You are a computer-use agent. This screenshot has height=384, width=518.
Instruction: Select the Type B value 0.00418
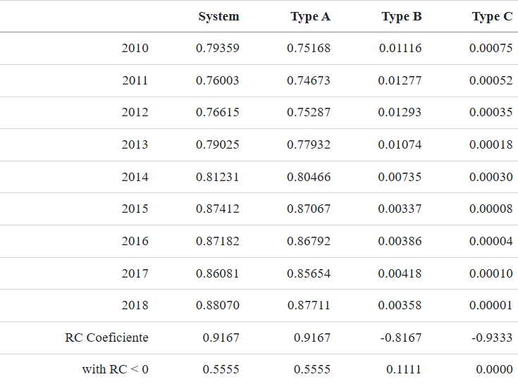400,273
